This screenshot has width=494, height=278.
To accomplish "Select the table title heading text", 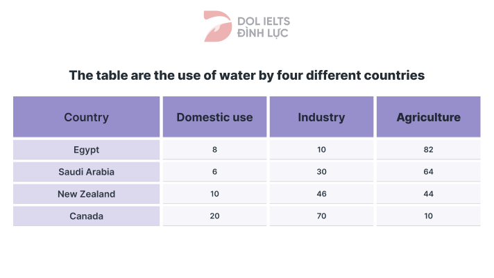I will tap(246, 75).
